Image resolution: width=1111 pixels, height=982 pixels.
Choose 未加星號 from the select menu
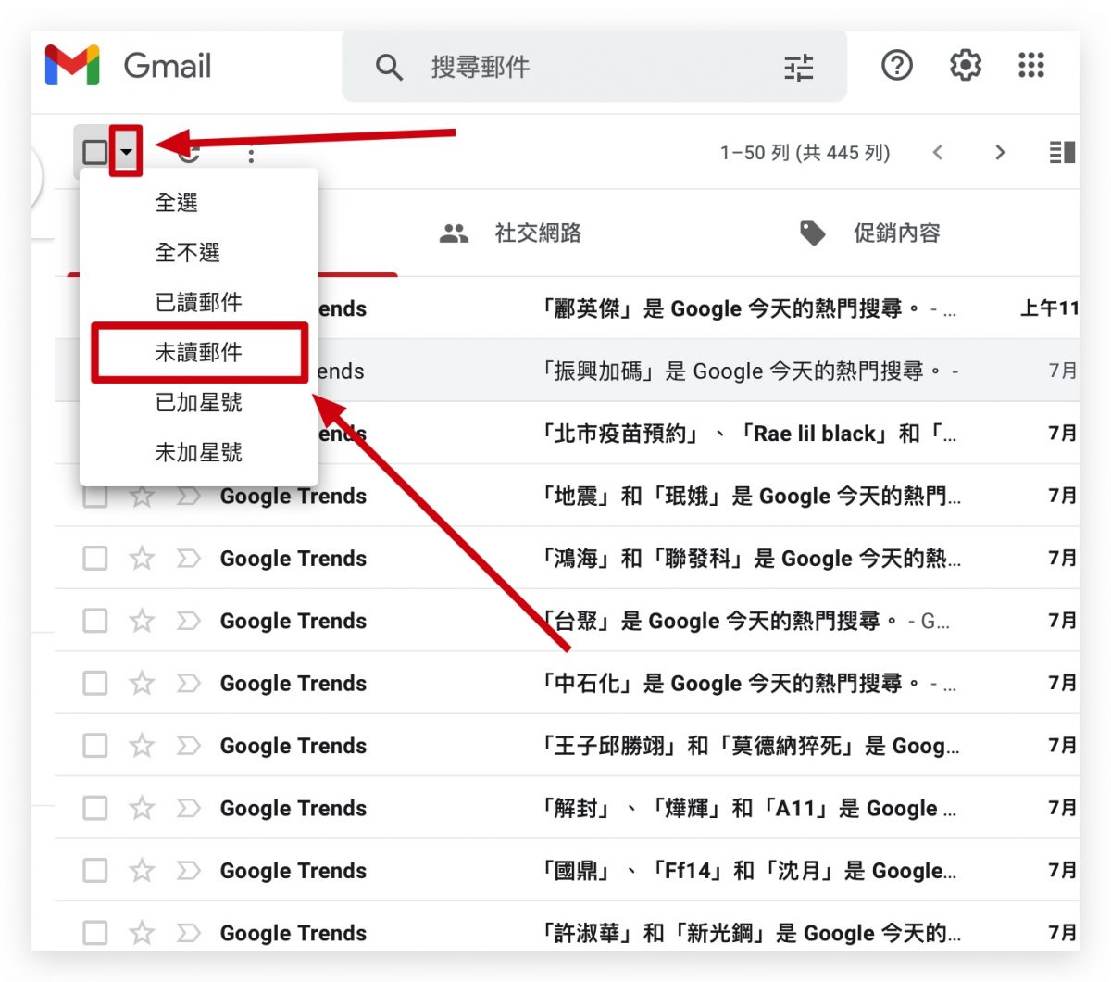click(199, 452)
